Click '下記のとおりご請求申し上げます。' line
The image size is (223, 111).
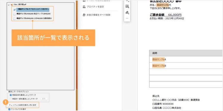pos(165,8)
